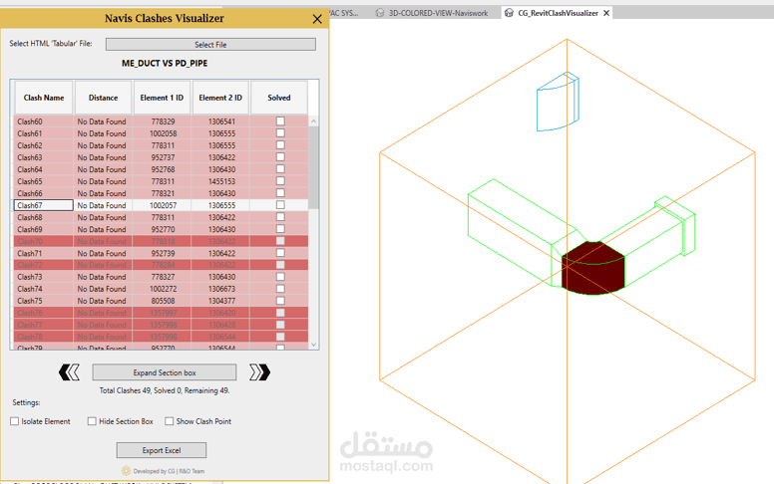The width and height of the screenshot is (774, 484).
Task: Export clashes with Export Excel button
Action: click(162, 450)
